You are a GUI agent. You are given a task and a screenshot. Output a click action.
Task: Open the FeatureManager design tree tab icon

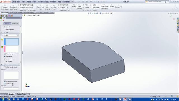tap(1, 16)
